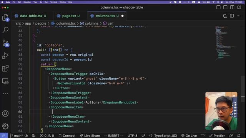
Task: Open the Terminal menu
Action: 54,2
